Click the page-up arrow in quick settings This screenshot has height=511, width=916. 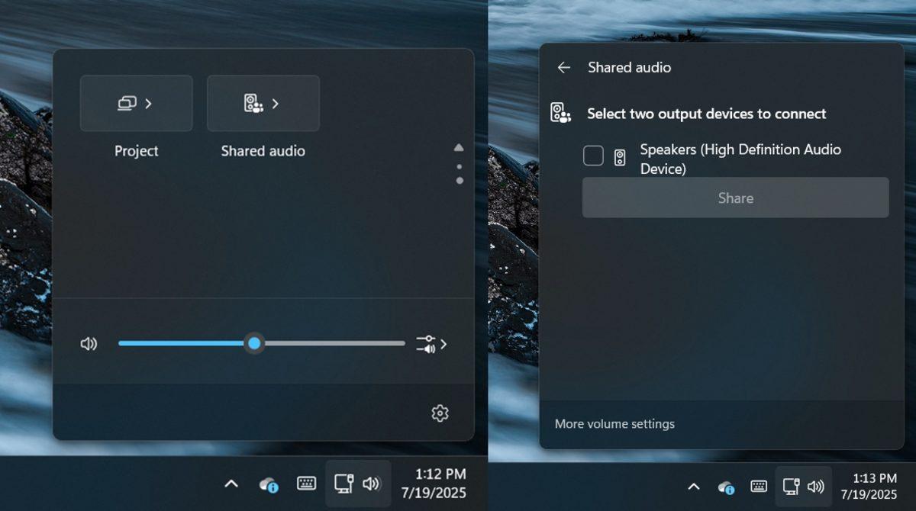[x=459, y=146]
